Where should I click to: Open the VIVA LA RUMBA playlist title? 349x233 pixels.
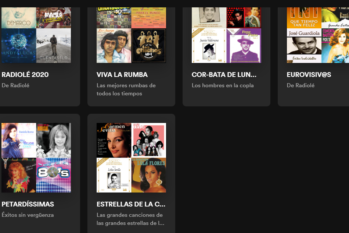pos(122,75)
